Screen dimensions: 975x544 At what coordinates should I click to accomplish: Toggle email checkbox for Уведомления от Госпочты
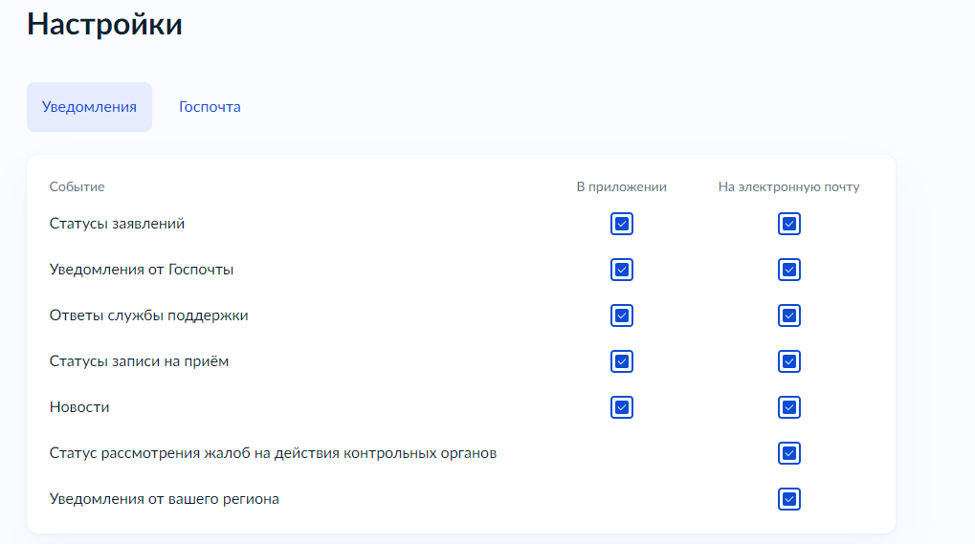789,270
